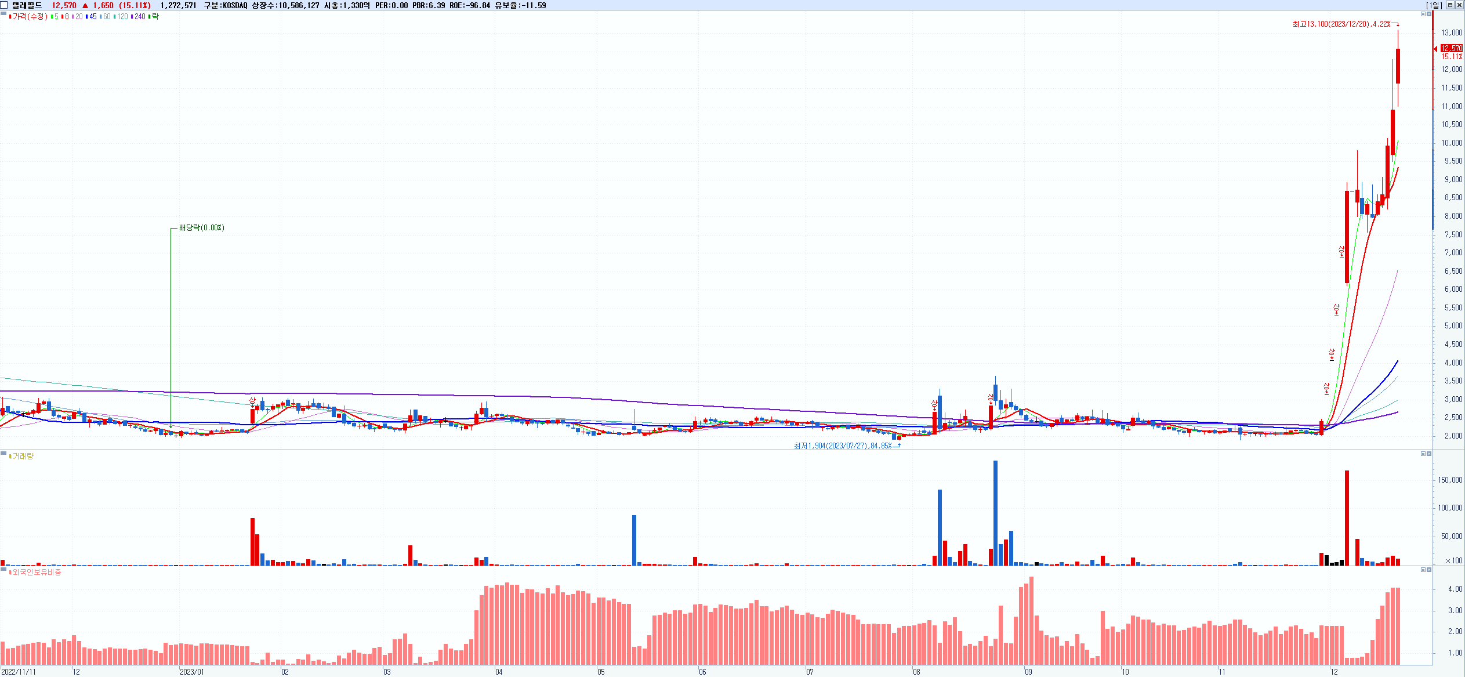Toggle the 240-day moving average legend

coord(139,17)
